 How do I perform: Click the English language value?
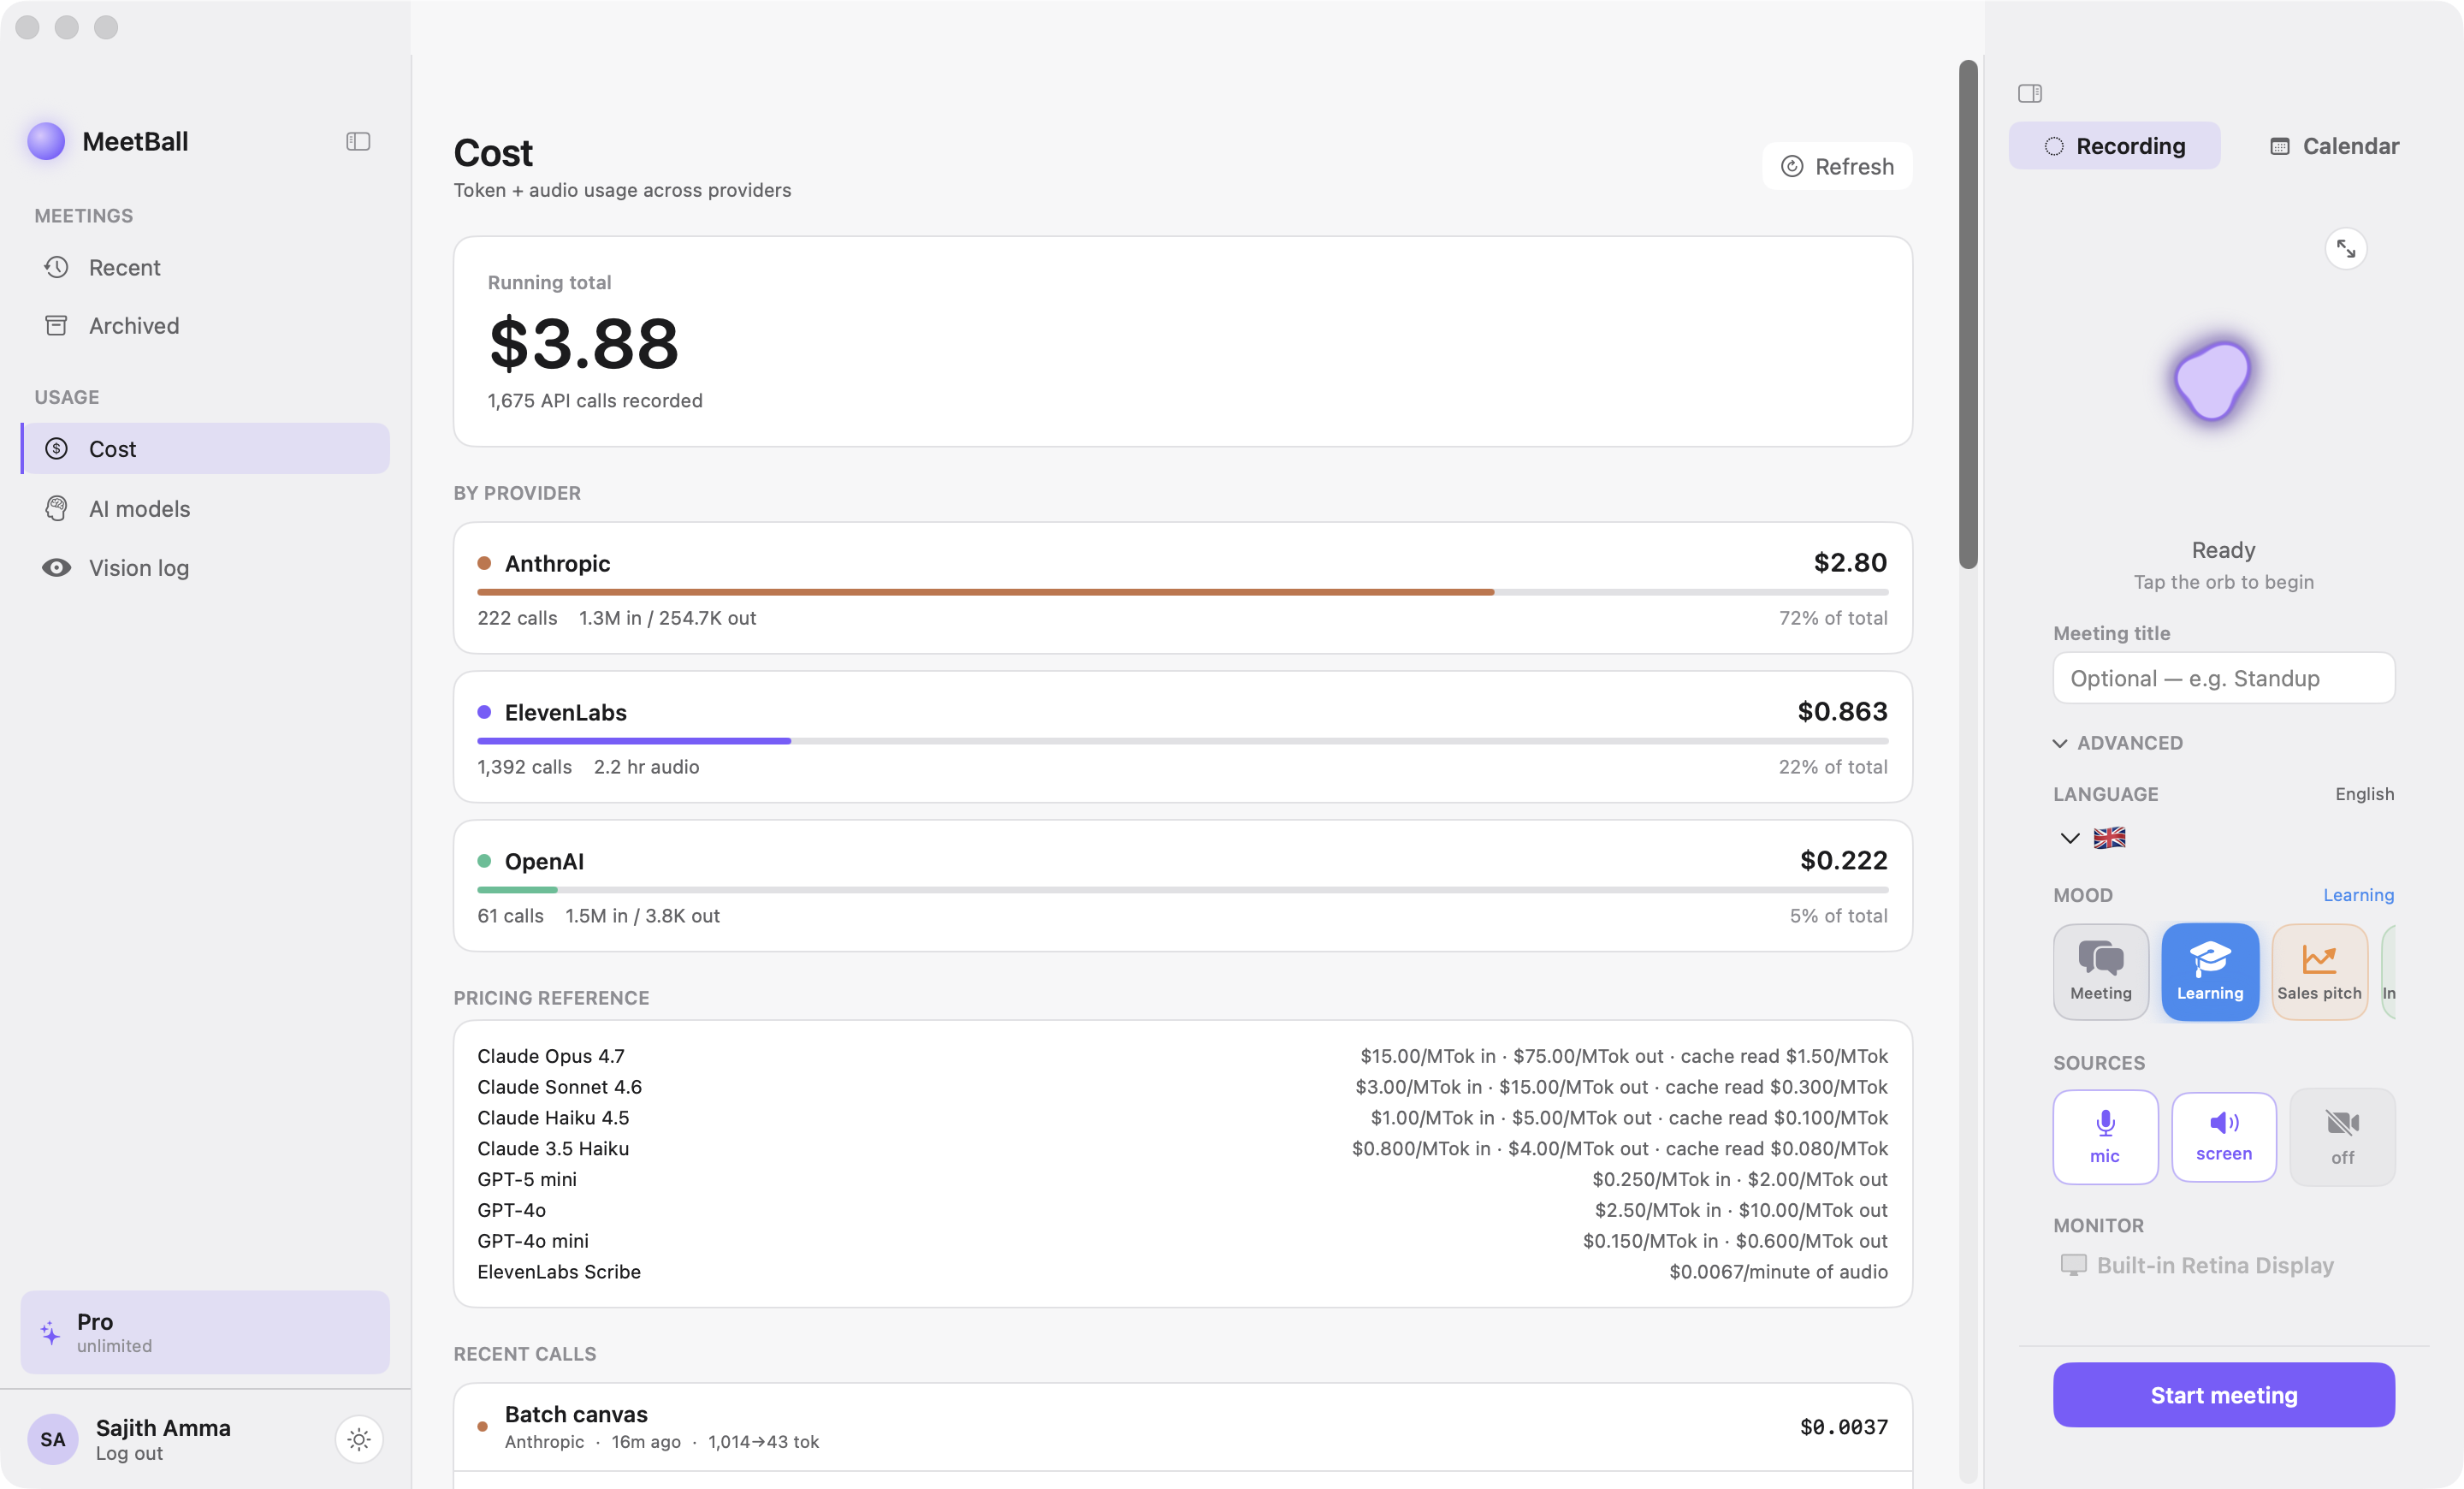coord(2364,794)
